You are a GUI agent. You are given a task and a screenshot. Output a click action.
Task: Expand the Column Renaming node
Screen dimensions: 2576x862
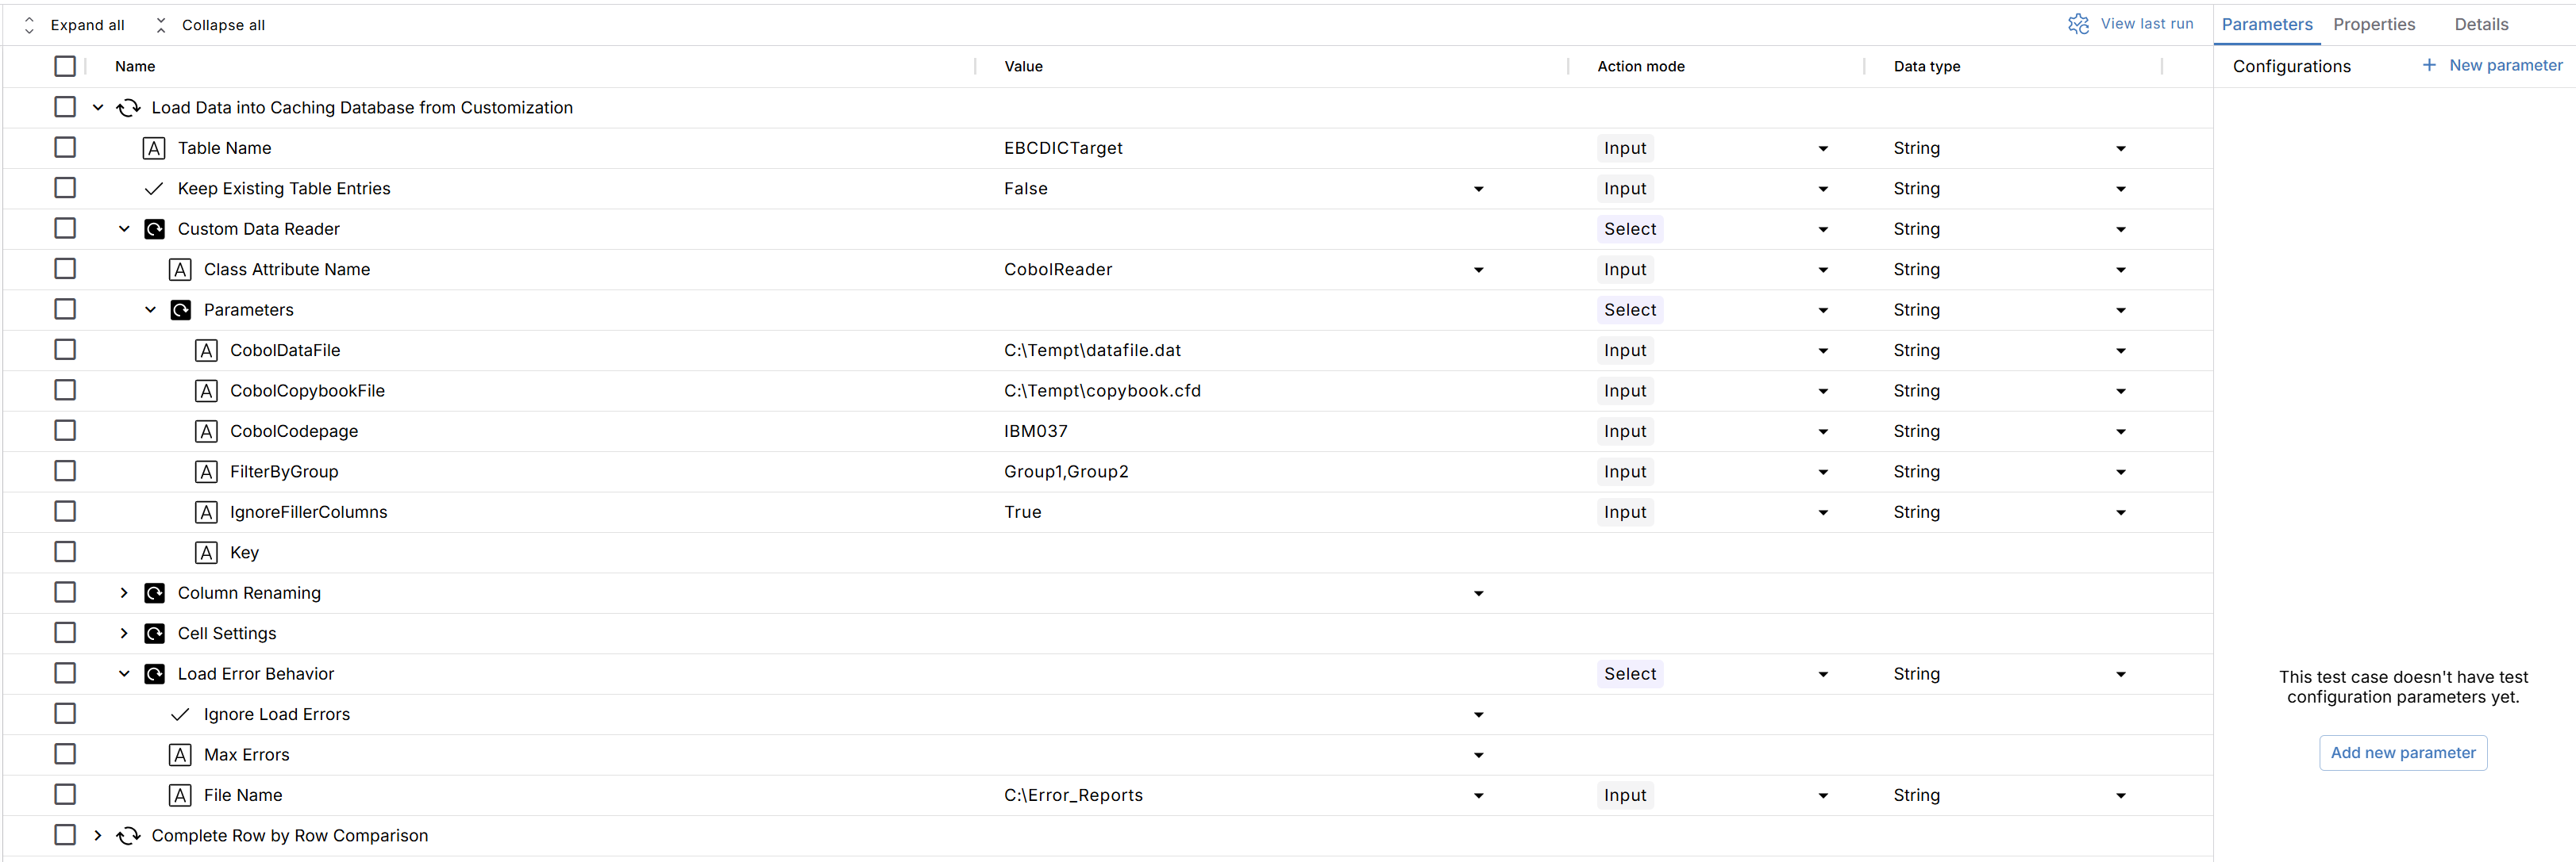(x=124, y=592)
